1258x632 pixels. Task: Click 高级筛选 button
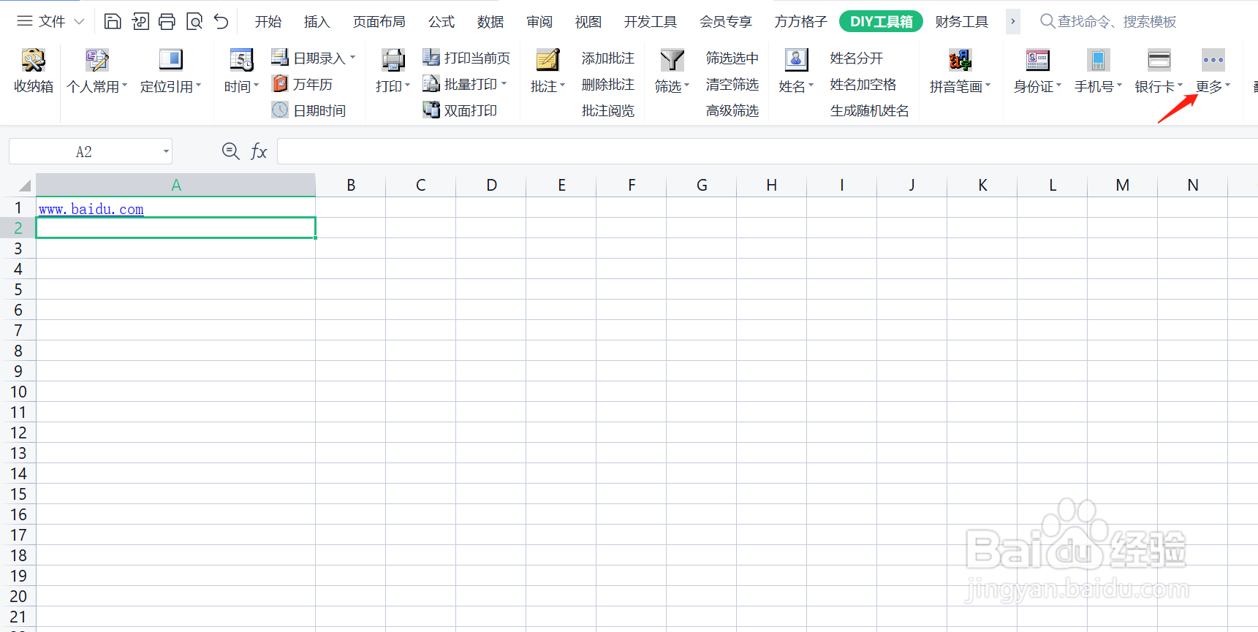pyautogui.click(x=732, y=110)
